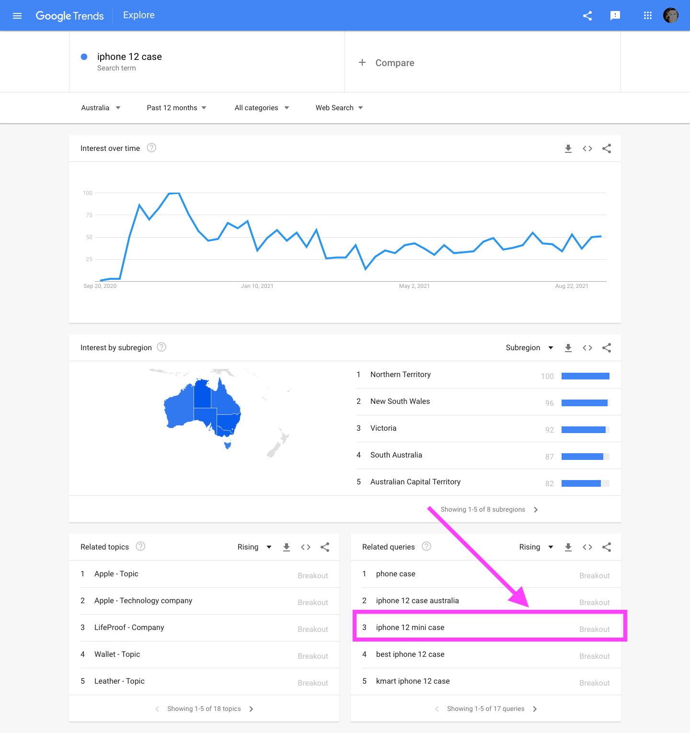Click the Australian Capital Territory interest bar
The width and height of the screenshot is (690, 733).
point(586,483)
